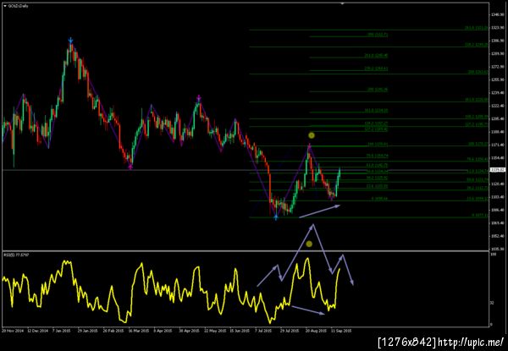Select the magenta marker at May 2015 peak
Viewport: 508px width, 351px height.
point(199,97)
